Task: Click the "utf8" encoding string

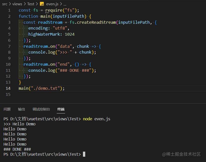Action: pos(60,28)
